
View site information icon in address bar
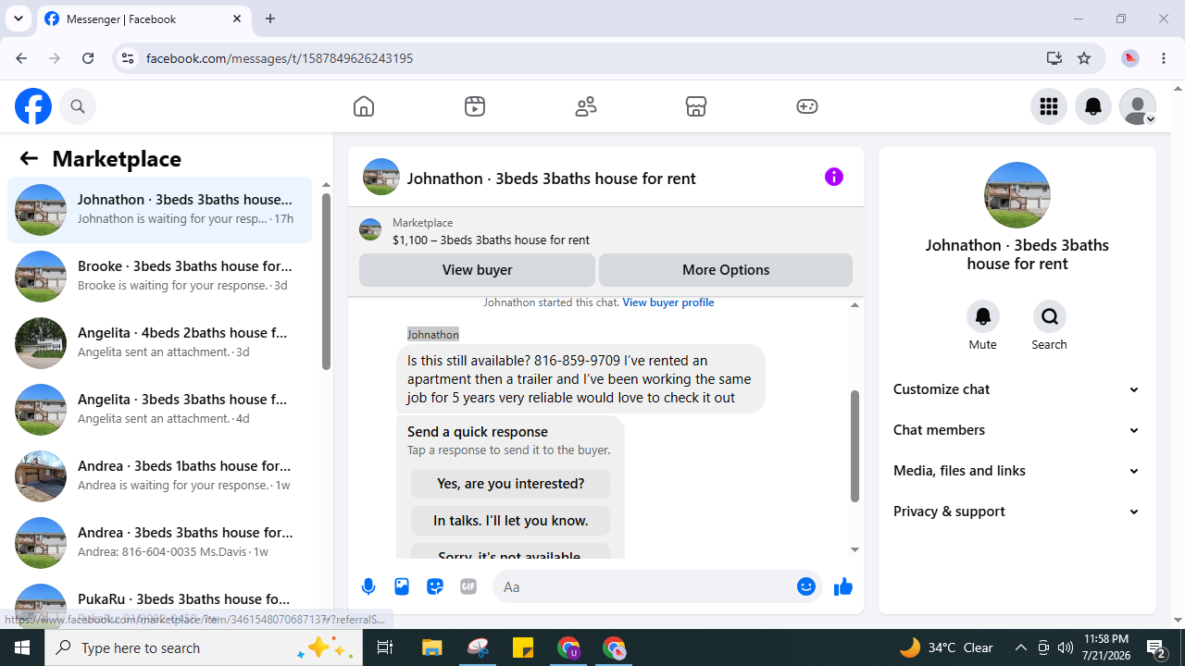pyautogui.click(x=128, y=58)
